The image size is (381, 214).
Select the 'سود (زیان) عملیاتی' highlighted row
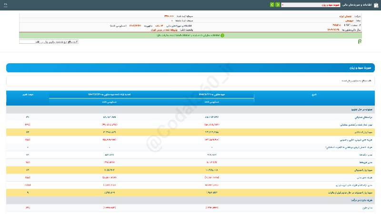(190, 170)
